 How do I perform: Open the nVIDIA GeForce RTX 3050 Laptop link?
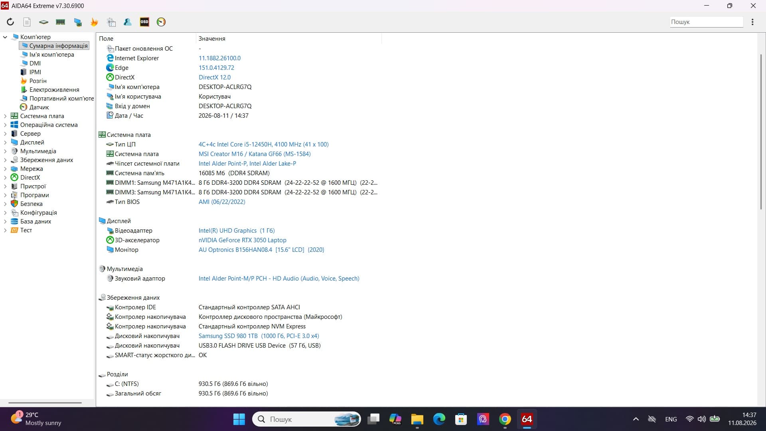tap(243, 240)
